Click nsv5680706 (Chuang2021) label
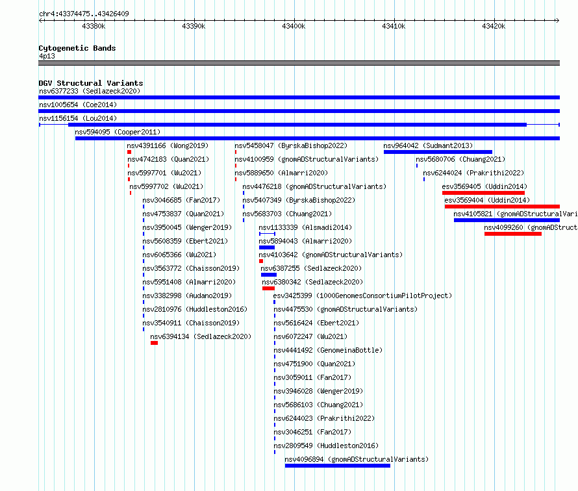Screen dimensions: 578x491 (460, 159)
